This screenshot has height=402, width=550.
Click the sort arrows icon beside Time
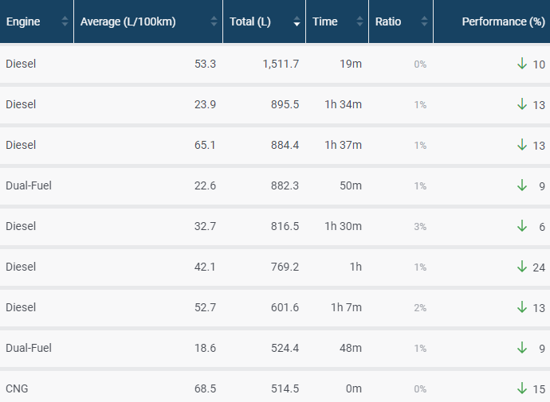tap(359, 21)
